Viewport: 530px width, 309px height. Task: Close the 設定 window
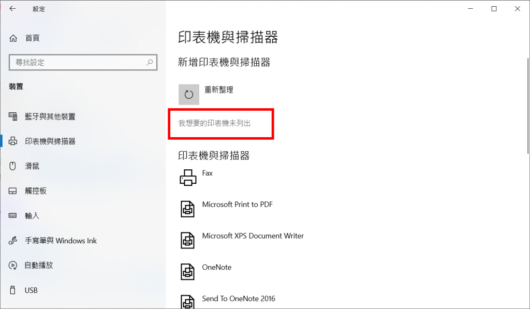[518, 9]
